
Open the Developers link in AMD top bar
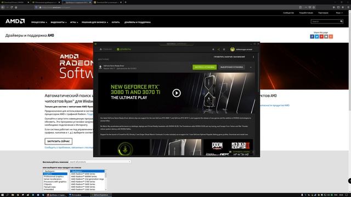306,13
